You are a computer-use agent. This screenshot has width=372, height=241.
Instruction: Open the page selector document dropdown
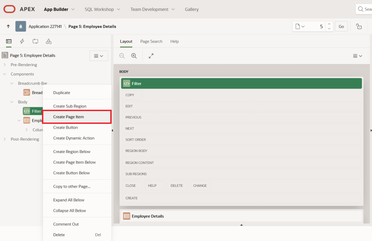click(300, 27)
